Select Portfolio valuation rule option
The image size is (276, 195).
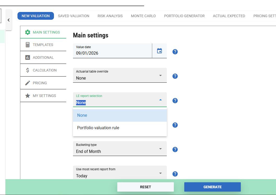[98, 128]
